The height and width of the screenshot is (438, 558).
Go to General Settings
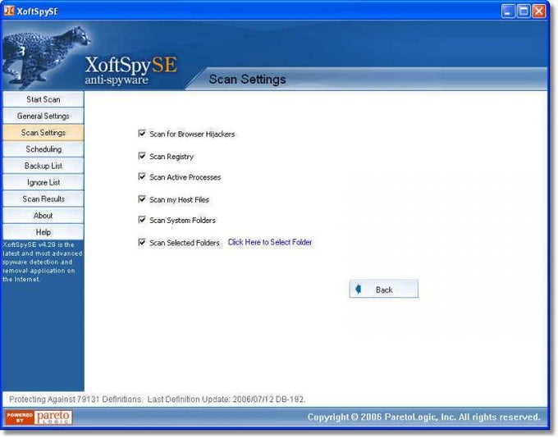[43, 116]
